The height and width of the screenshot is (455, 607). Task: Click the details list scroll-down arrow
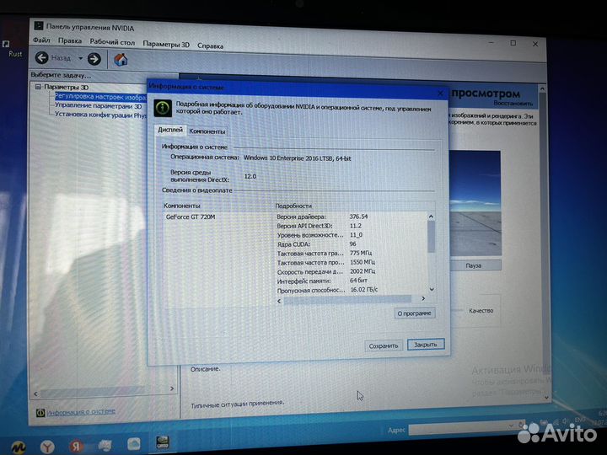click(432, 289)
